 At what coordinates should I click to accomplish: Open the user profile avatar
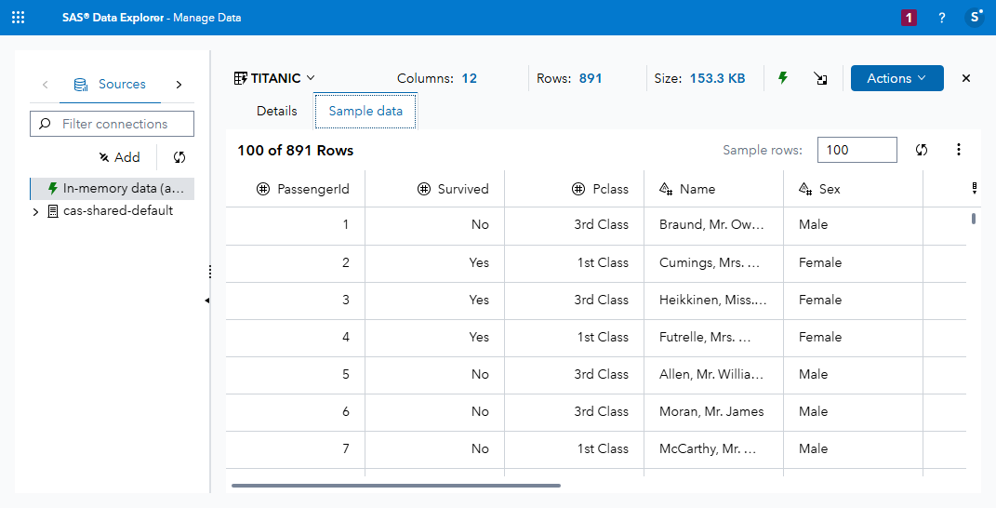click(x=974, y=18)
